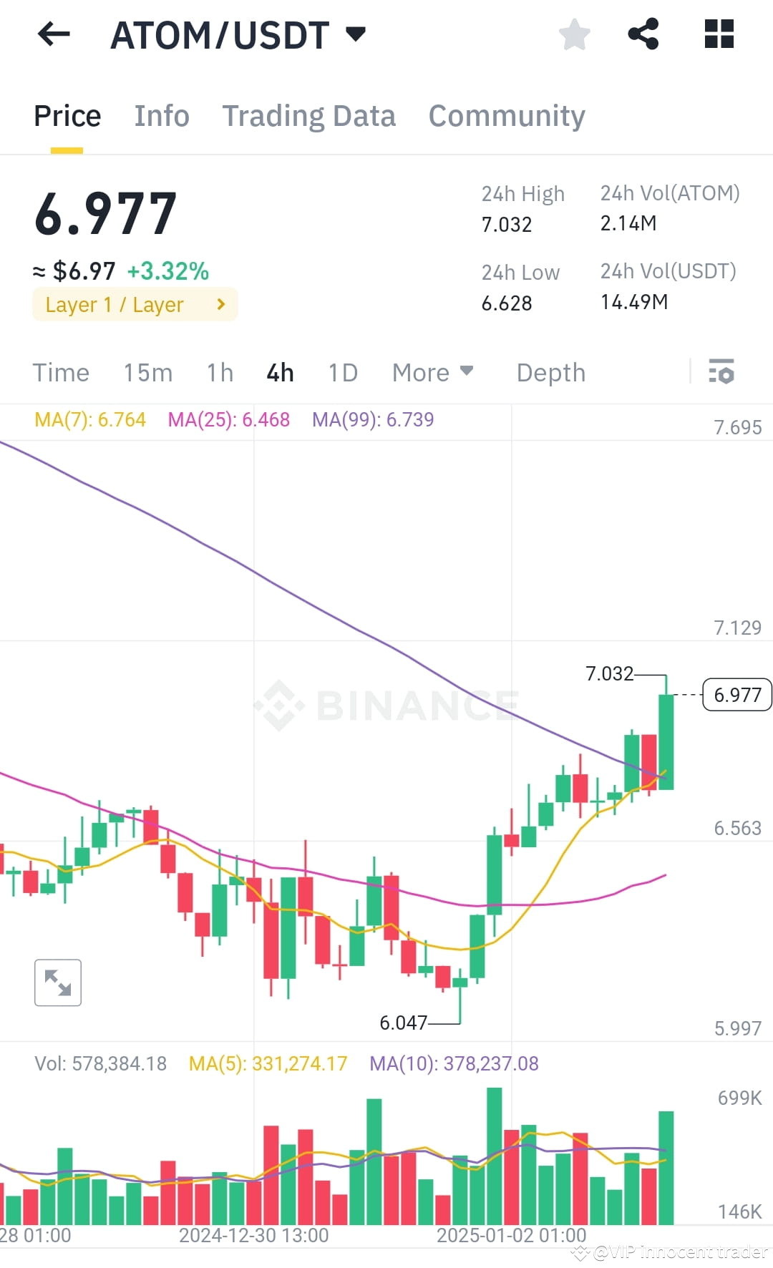Switch the chart to the 1h timeframe
The width and height of the screenshot is (773, 1268).
(219, 372)
